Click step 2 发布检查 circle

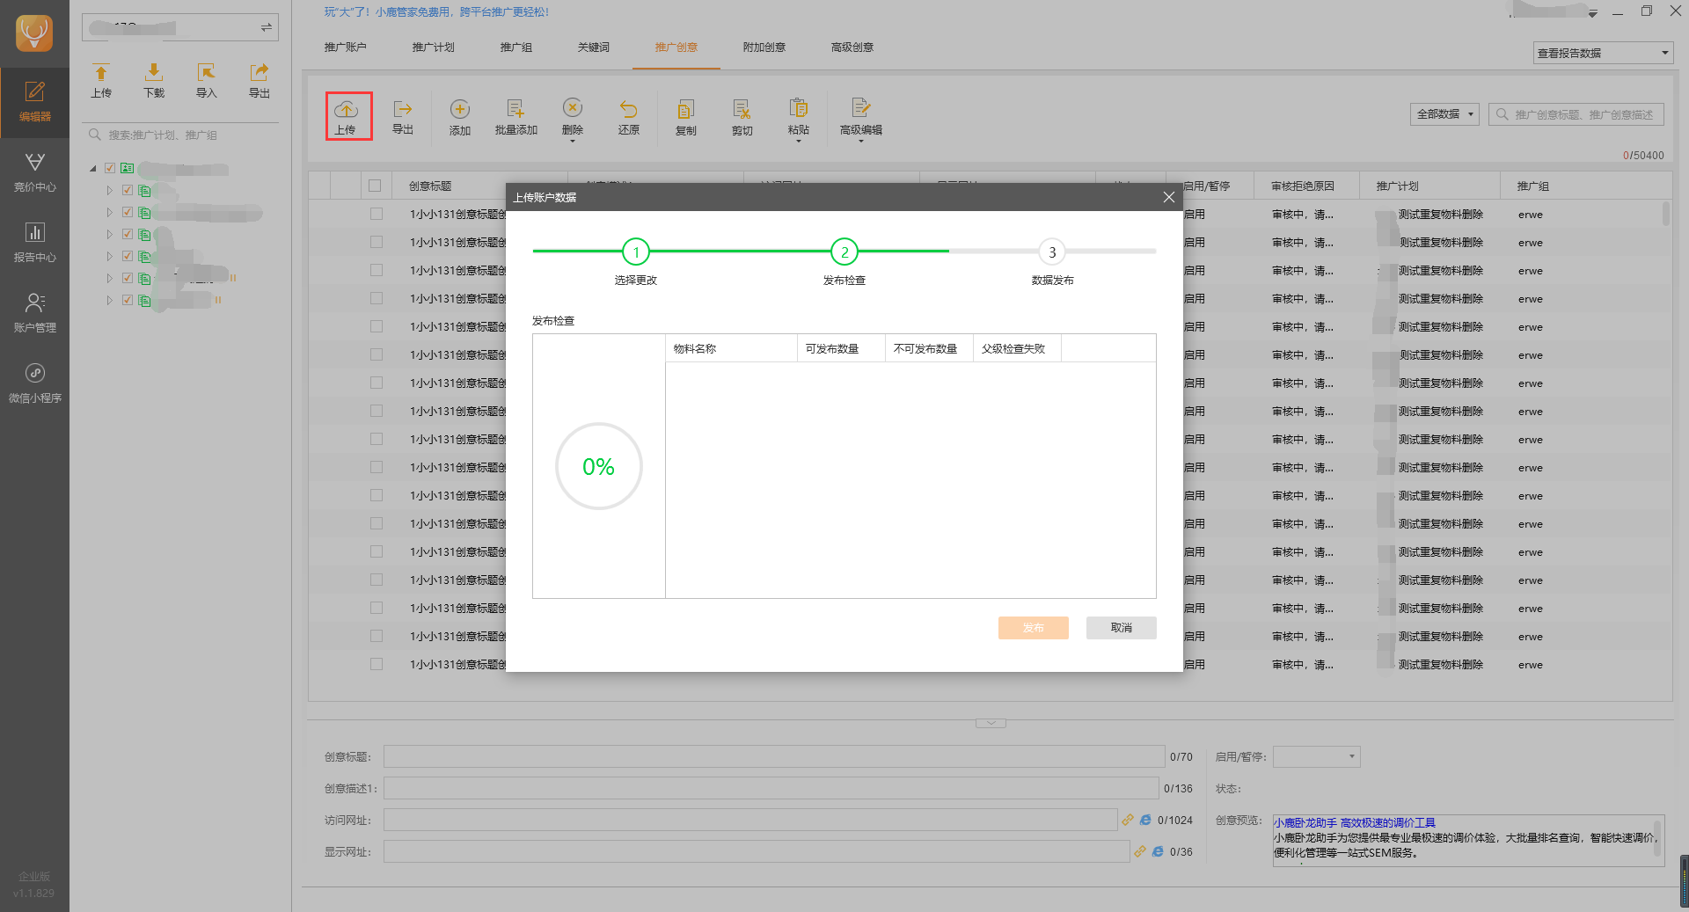coord(844,252)
